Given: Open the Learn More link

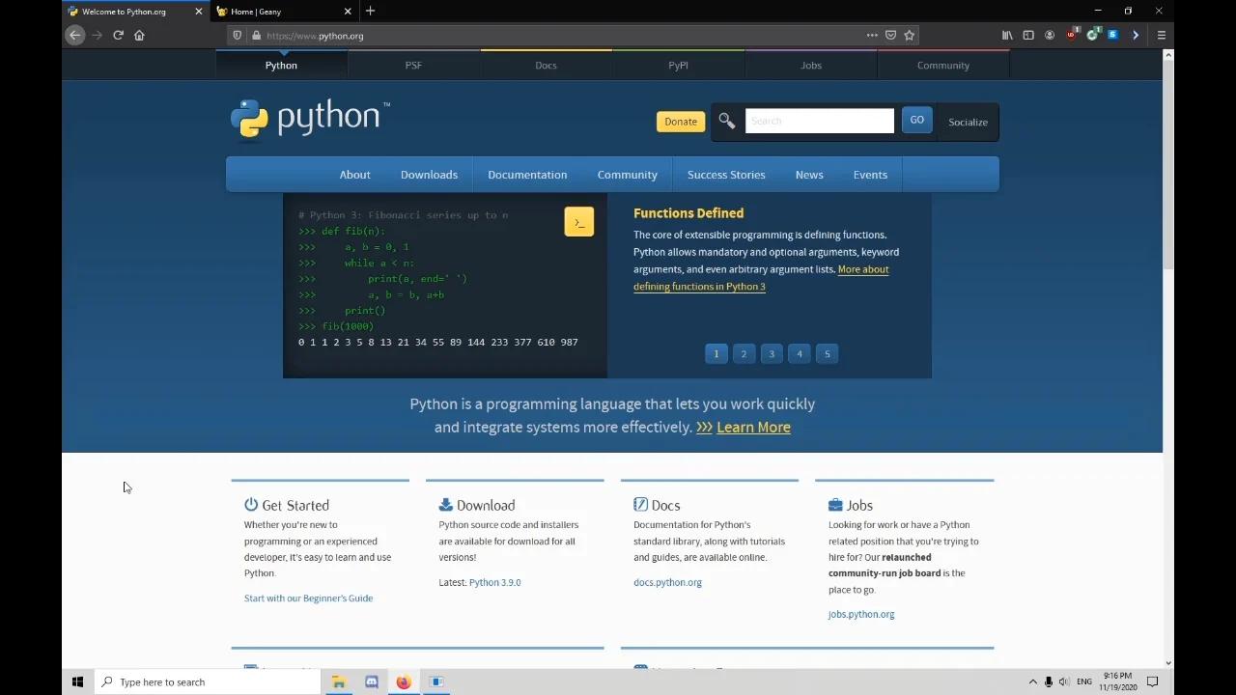Looking at the screenshot, I should pyautogui.click(x=753, y=427).
